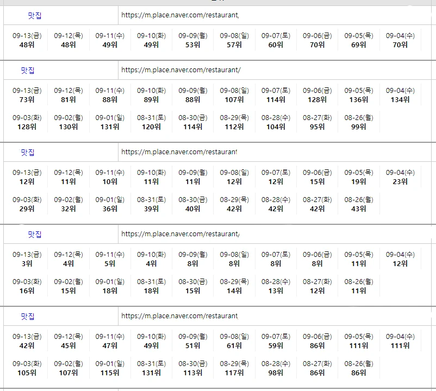Click the 09-11(수) cell showing 10위

tap(110, 177)
